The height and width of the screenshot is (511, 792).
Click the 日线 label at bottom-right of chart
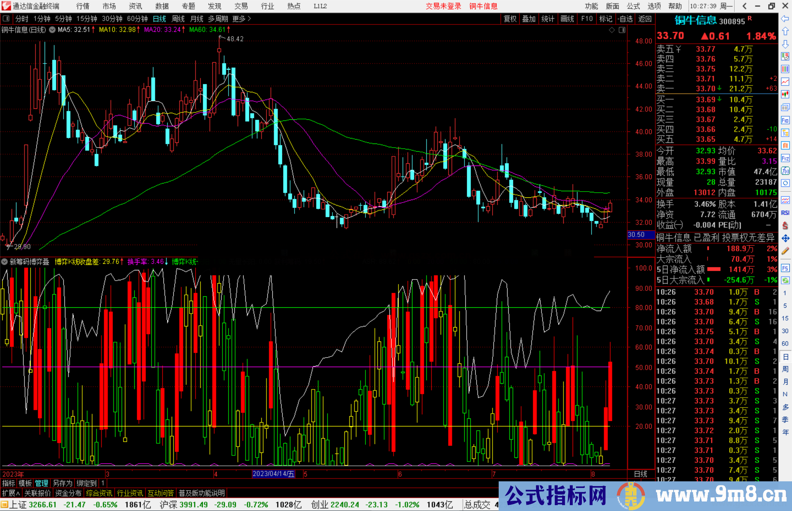click(x=641, y=474)
